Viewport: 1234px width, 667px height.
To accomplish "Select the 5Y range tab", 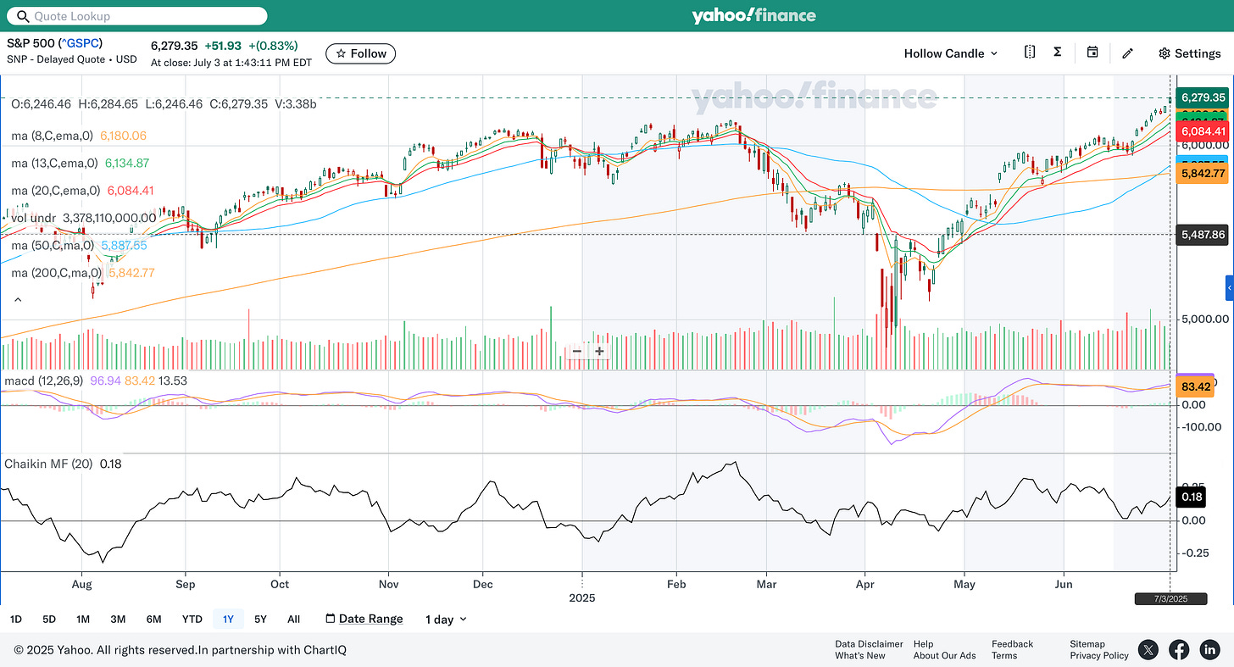I will pyautogui.click(x=260, y=620).
